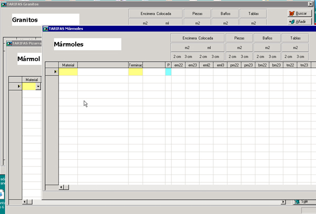Click the Piezas header in Mármoles window

[239, 38]
